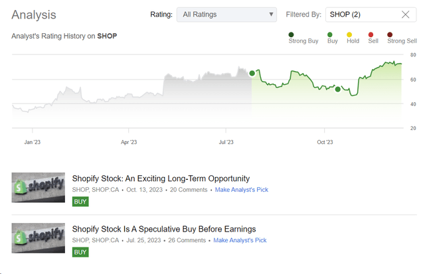Click the Buy legend dot
The height and width of the screenshot is (274, 425).
pos(329,34)
